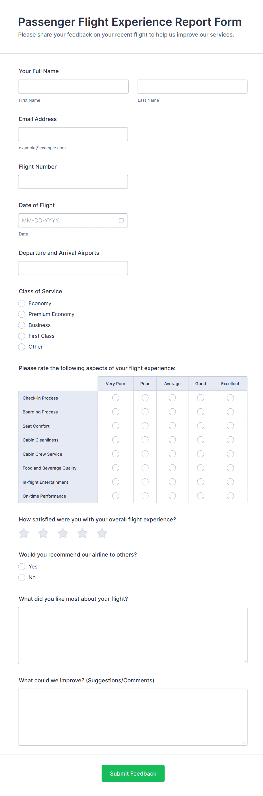Give five stars overall satisfaction

pos(102,533)
